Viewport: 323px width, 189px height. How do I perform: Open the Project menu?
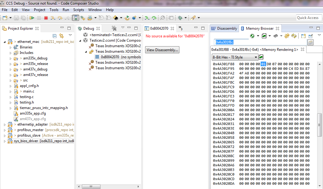[39, 10]
